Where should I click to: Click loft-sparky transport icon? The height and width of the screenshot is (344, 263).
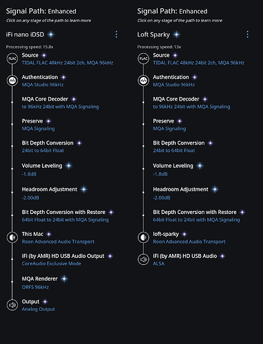tap(143, 237)
